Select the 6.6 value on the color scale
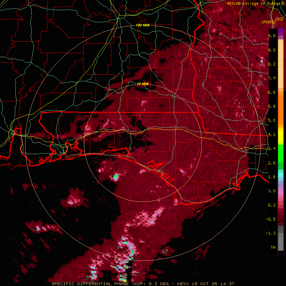 [x=272, y=92]
